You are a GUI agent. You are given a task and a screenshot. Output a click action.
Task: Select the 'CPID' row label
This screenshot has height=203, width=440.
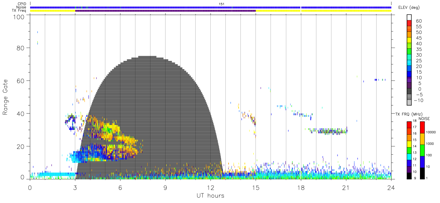pos(22,4)
